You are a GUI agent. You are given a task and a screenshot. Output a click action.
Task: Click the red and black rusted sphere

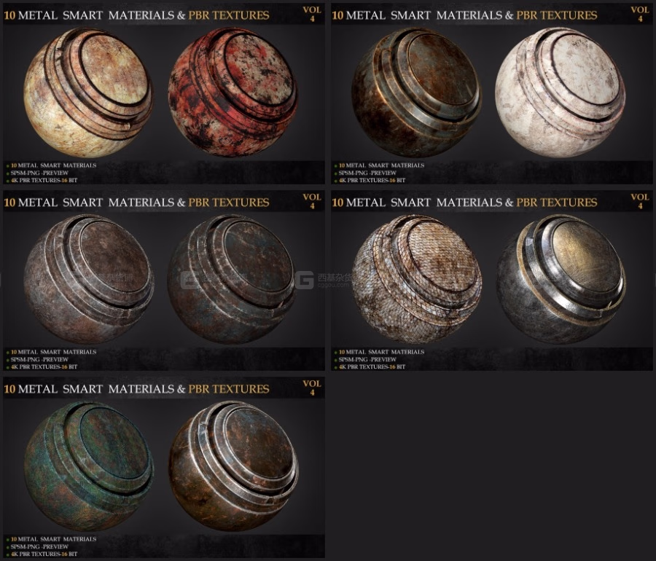click(x=233, y=93)
